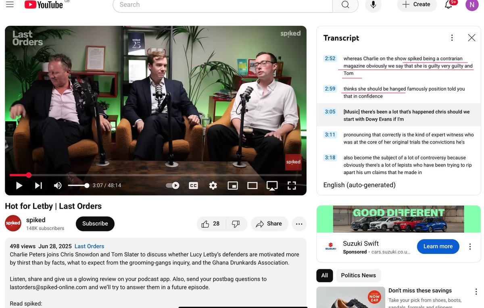Screen dimensions: 484x308
Task: Open Suzuki Swift ad options menu
Action: (x=470, y=246)
